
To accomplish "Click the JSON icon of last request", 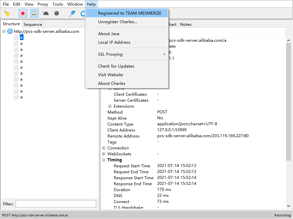I will (x=16, y=97).
